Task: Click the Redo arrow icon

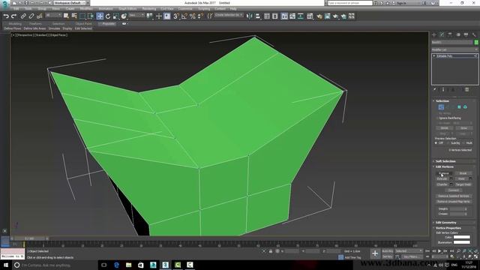Action: click(13, 16)
